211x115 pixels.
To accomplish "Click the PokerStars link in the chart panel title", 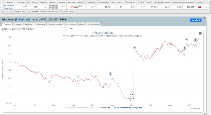I will [23, 19].
